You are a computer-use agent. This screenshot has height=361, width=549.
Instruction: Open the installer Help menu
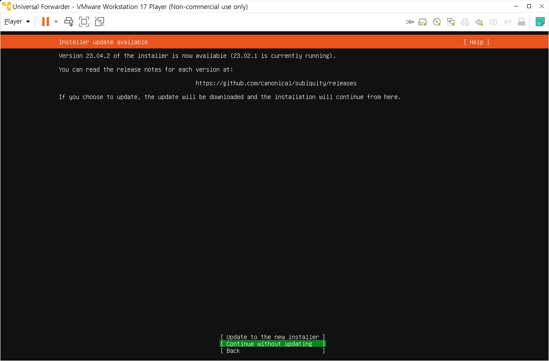pos(476,42)
